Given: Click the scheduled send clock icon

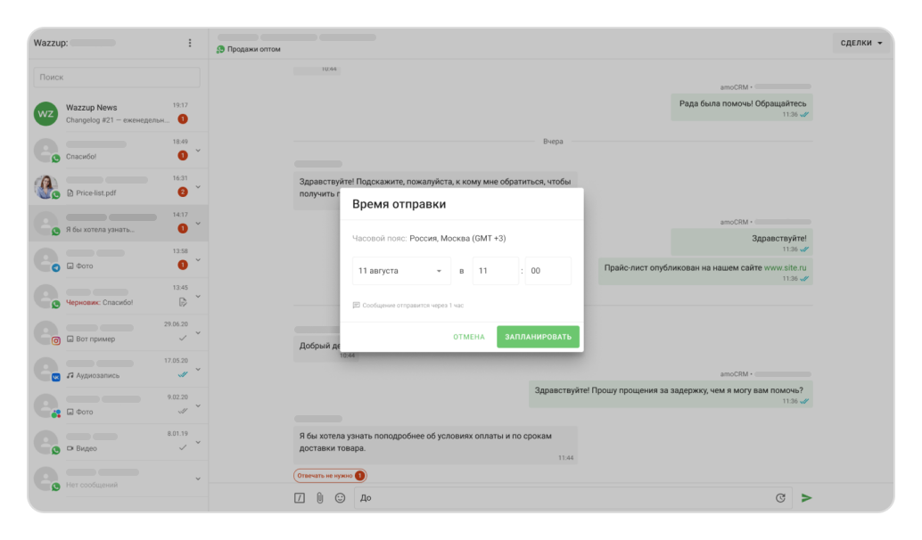Looking at the screenshot, I should point(780,498).
